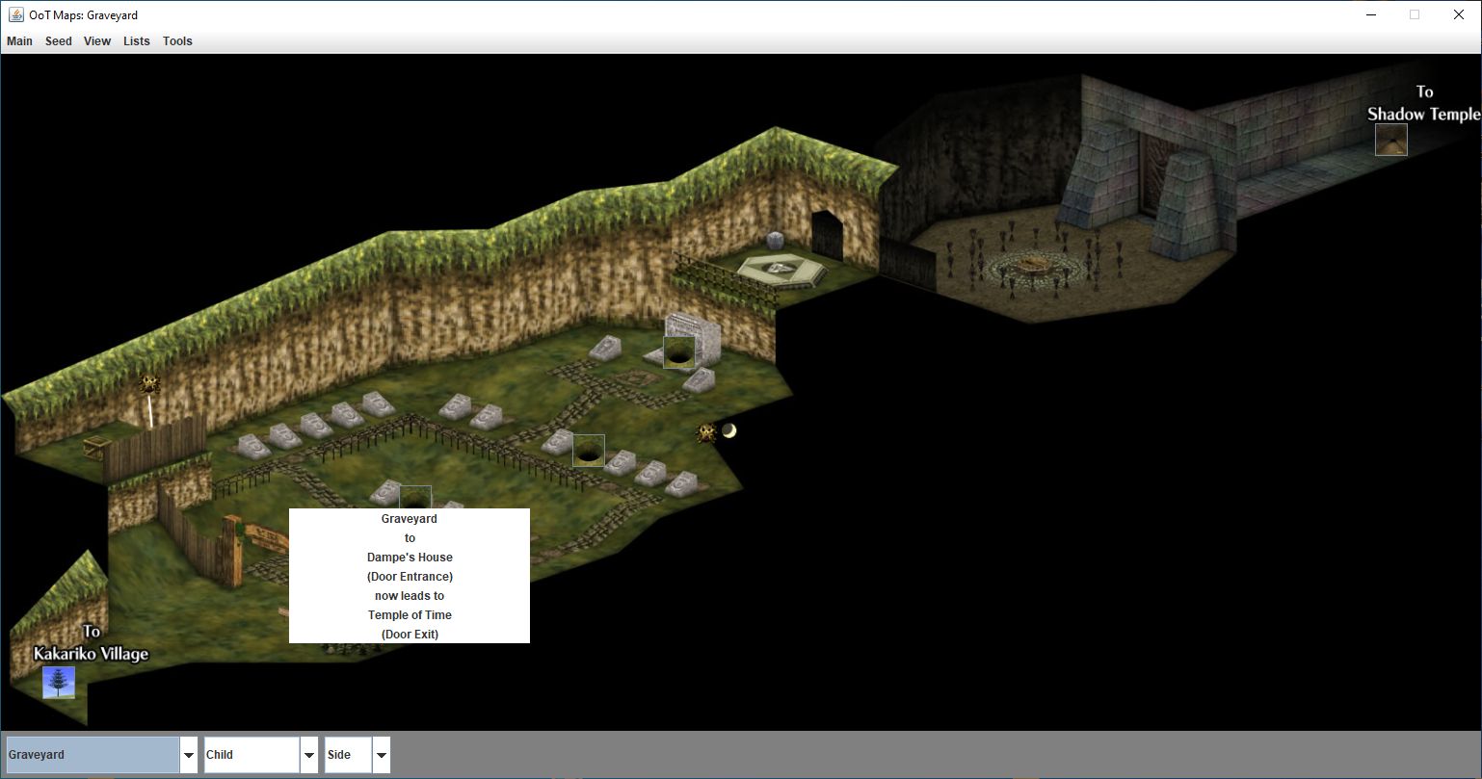Click the 'To Shadow Temple' label
This screenshot has width=1482, height=779.
1424,103
